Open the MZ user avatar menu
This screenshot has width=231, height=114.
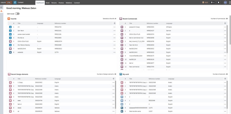(226, 2)
